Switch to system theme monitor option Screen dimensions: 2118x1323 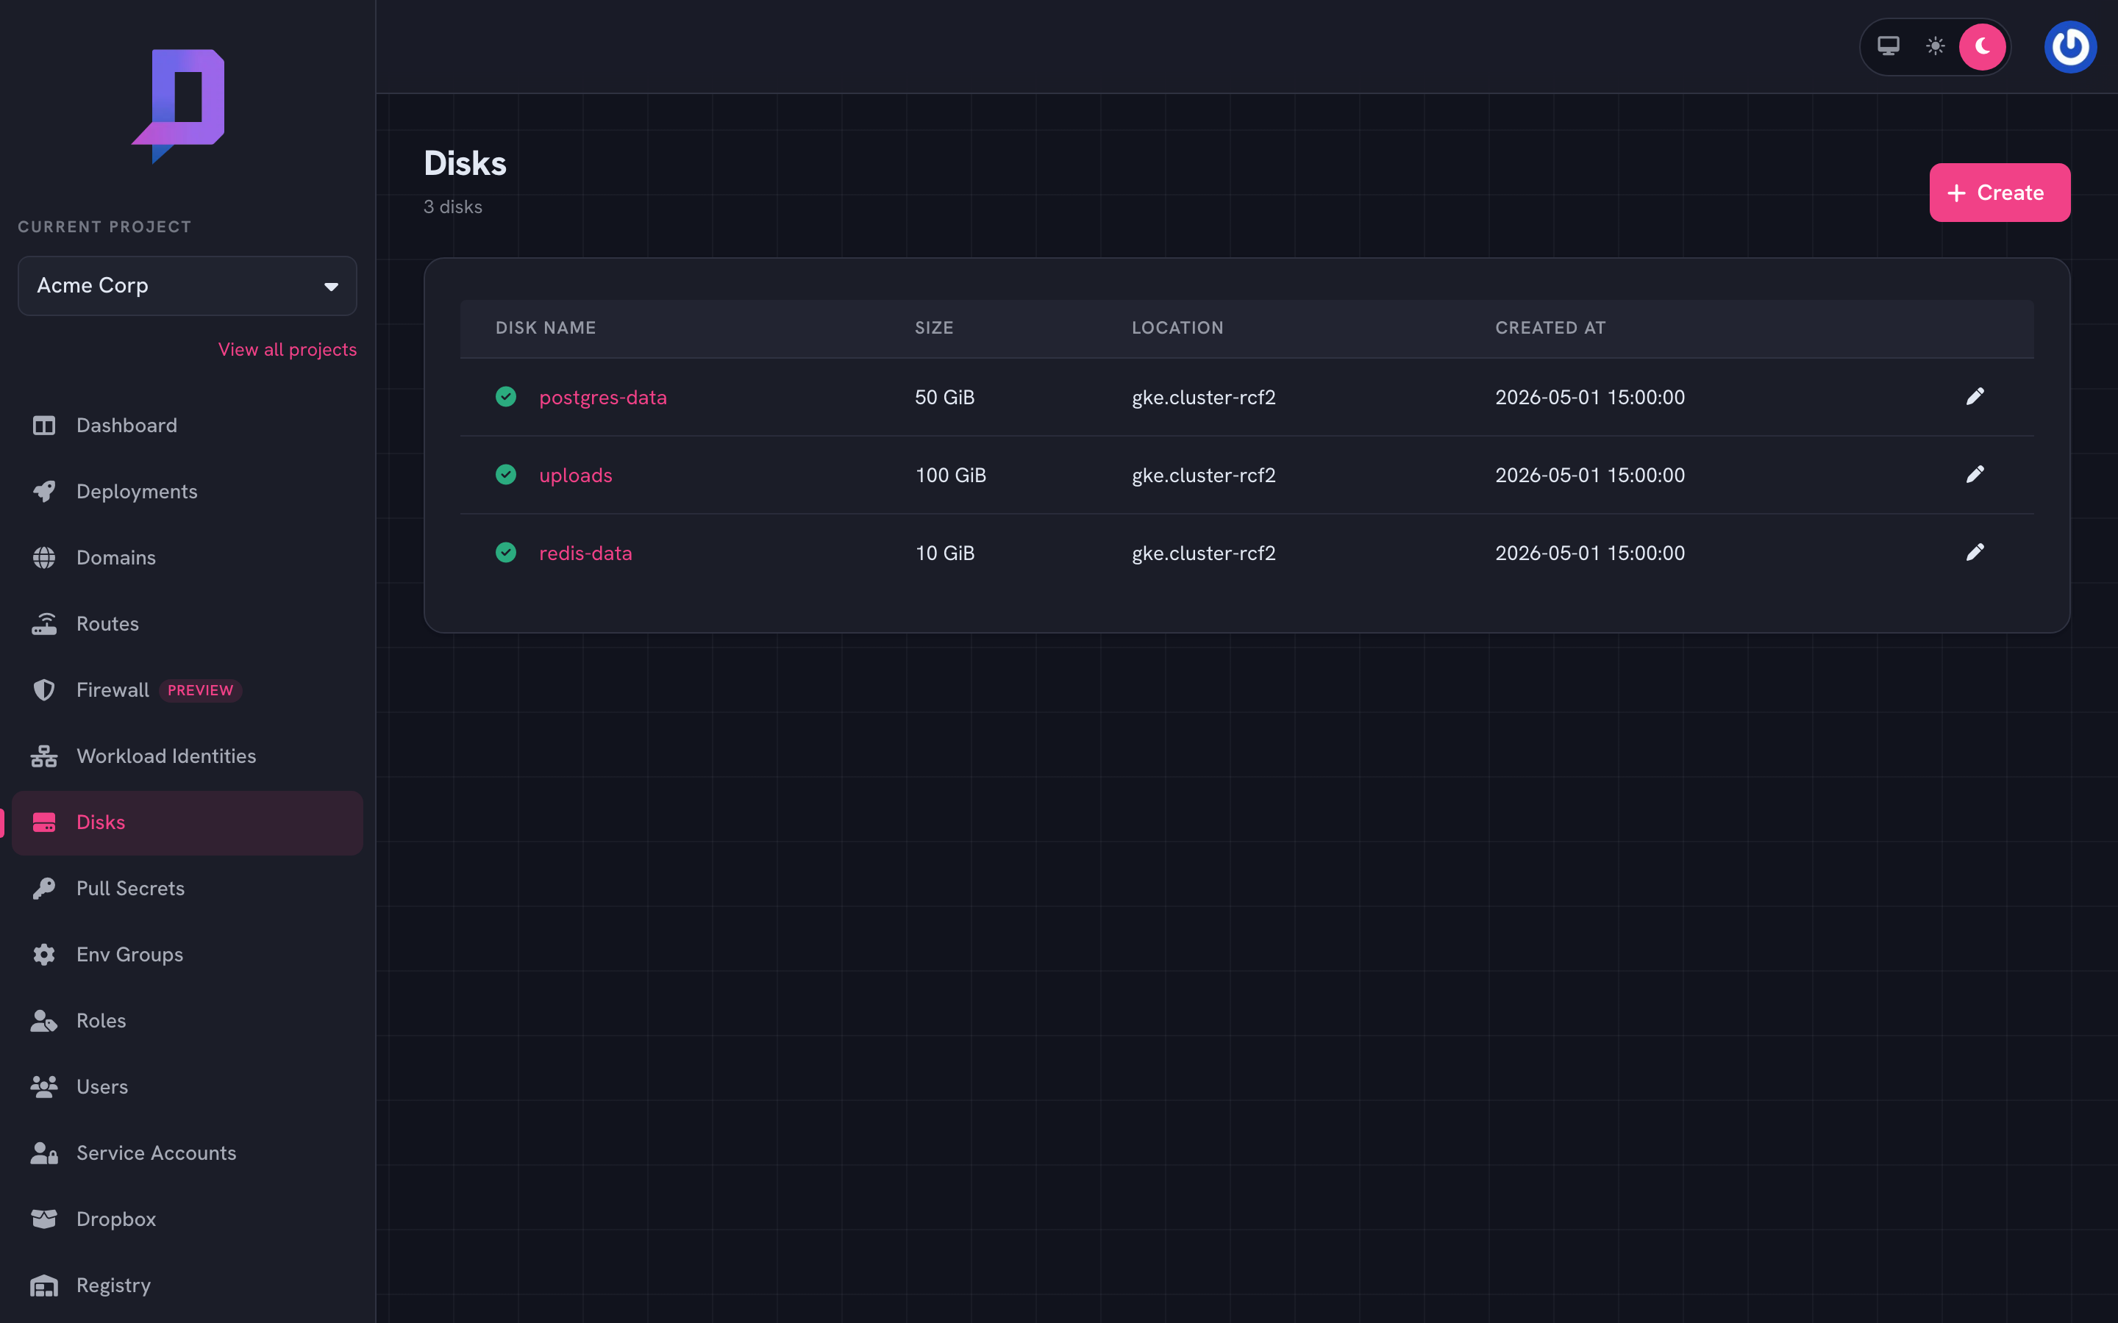1888,46
